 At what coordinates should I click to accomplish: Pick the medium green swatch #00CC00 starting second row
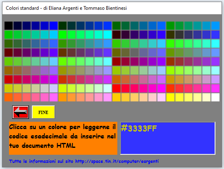click(x=9, y=35)
